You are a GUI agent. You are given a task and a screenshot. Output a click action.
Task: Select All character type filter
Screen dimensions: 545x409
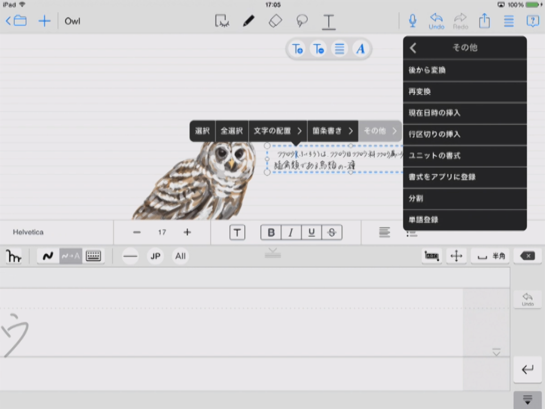tap(180, 256)
